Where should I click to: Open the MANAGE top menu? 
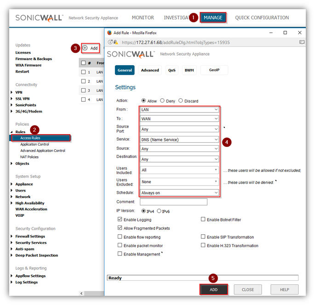tap(213, 17)
